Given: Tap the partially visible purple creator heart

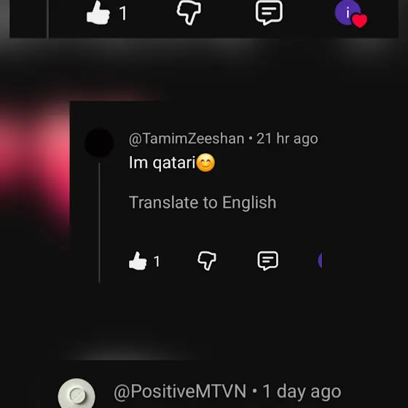Looking at the screenshot, I should click(320, 260).
